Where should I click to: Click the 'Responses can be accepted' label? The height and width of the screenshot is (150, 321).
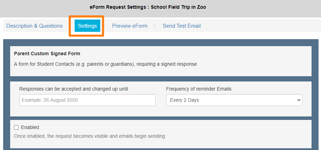click(x=74, y=89)
